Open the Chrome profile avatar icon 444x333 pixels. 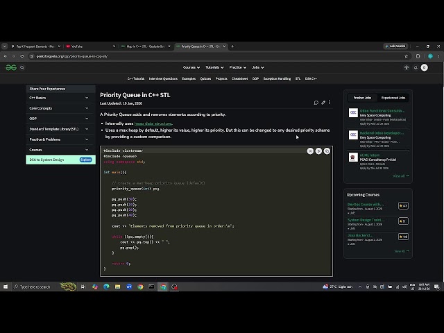pyautogui.click(x=430, y=56)
